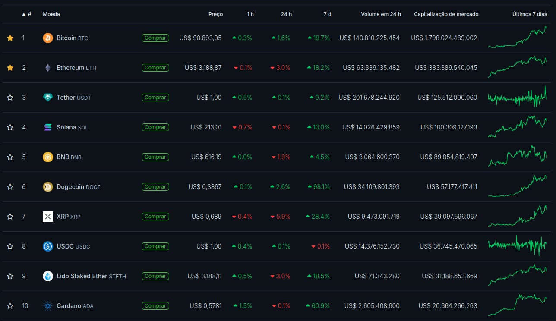The image size is (556, 321).
Task: Click Dogecoin 7 d change 98.1%
Action: pyautogui.click(x=319, y=187)
